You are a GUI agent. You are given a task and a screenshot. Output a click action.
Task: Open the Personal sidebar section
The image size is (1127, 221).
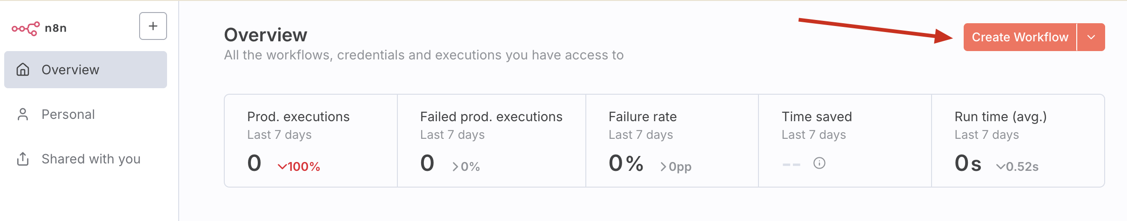[x=68, y=114]
